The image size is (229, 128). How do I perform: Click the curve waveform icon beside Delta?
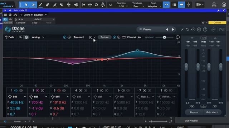21,37
